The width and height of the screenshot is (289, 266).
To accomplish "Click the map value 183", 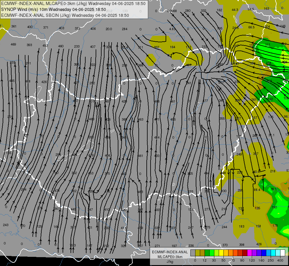I will [x=241, y=226].
